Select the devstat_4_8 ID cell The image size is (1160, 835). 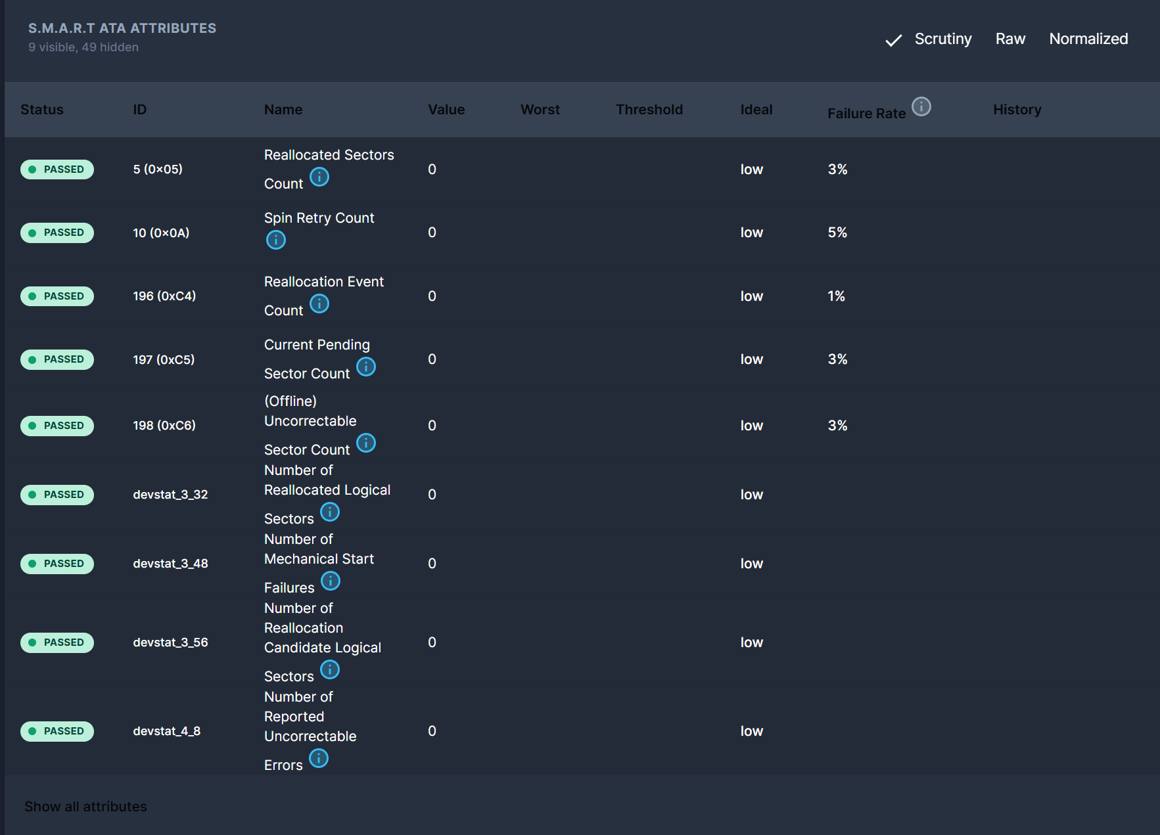point(167,731)
